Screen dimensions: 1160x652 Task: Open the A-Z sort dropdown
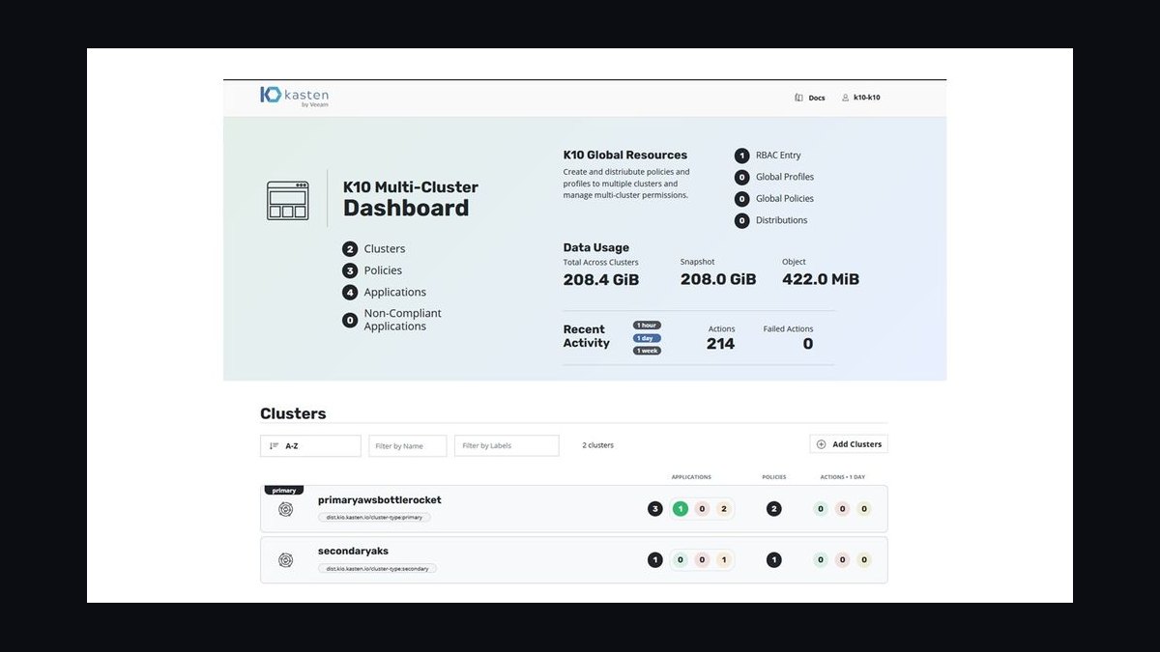tap(310, 445)
